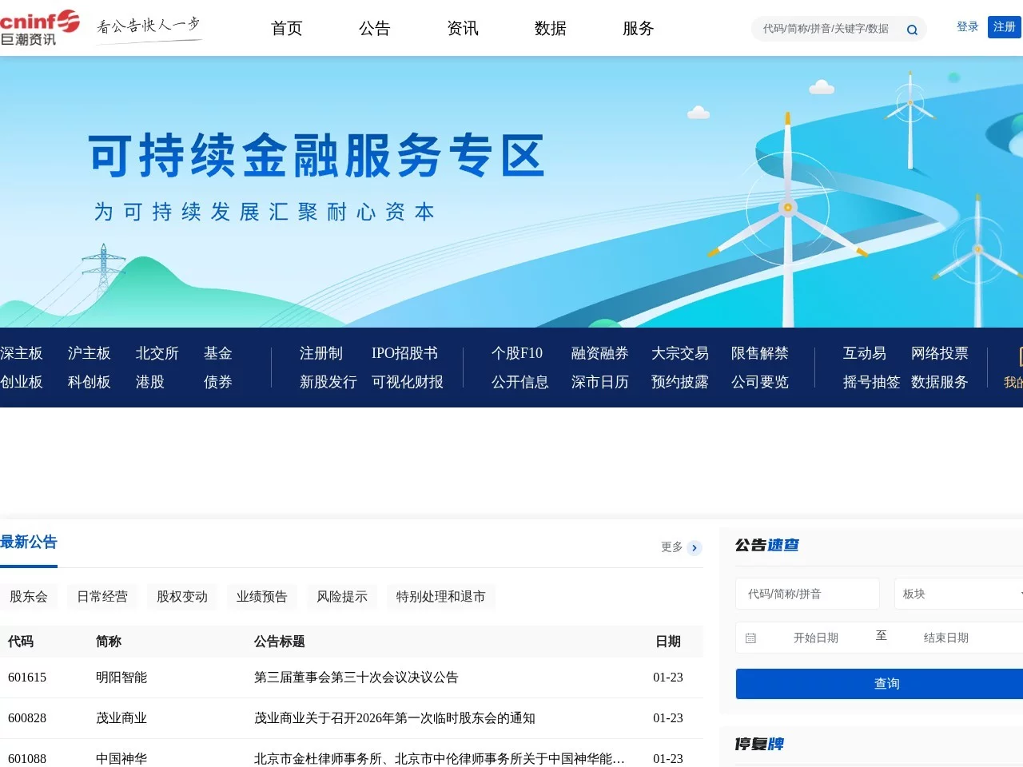This screenshot has height=767, width=1023.
Task: Open the 互动易 link
Action: point(864,352)
